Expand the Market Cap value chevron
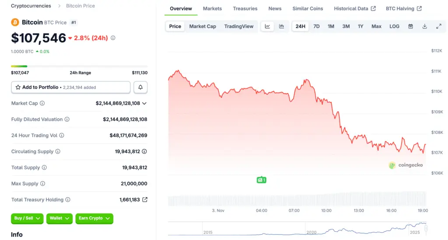Viewport: 448px width, 240px height. (x=144, y=103)
